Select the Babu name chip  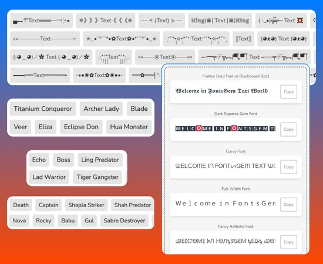[x=68, y=221]
